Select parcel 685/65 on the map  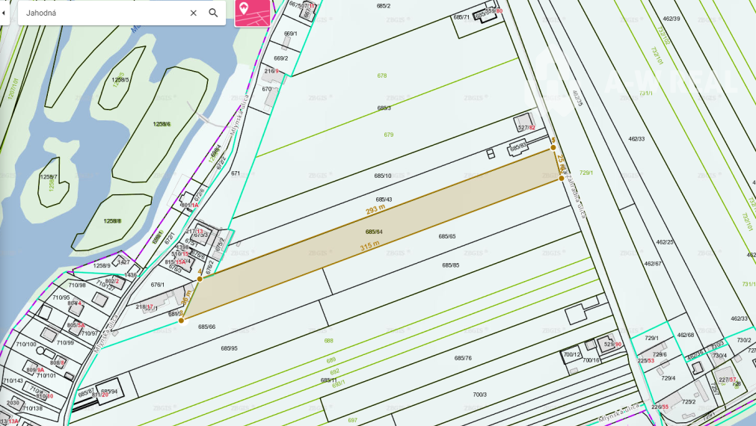pos(447,236)
